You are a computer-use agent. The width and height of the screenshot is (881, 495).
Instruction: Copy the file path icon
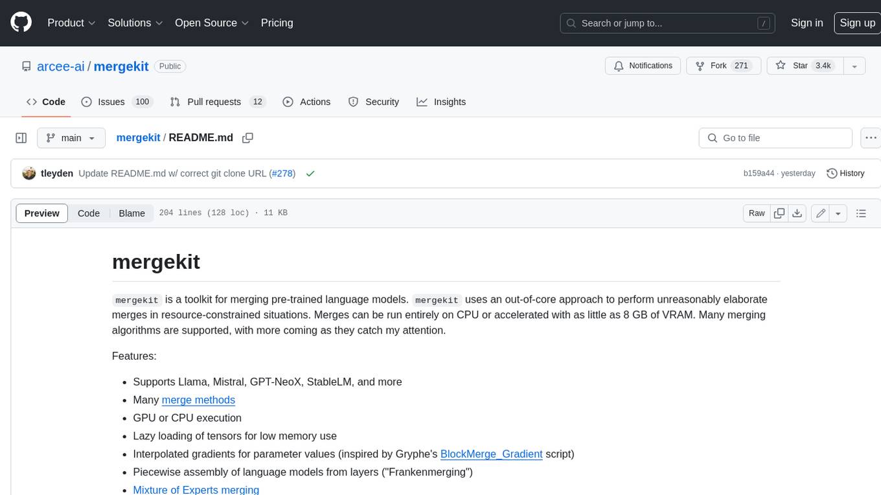point(247,138)
